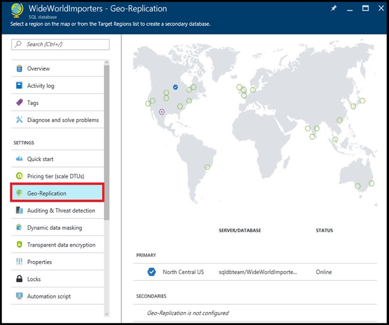Select the Japan East hexagon
Viewport: 389px width, 325px height.
point(362,101)
